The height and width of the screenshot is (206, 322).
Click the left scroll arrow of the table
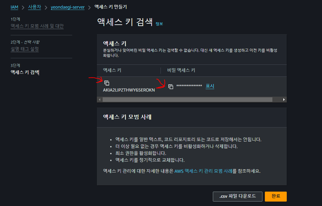[x=100, y=100]
